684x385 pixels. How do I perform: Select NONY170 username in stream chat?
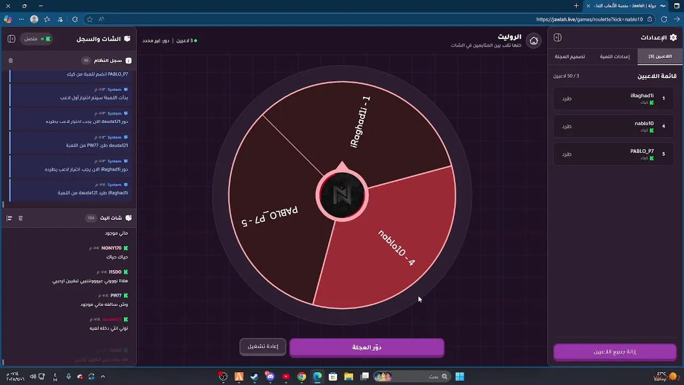click(x=111, y=248)
